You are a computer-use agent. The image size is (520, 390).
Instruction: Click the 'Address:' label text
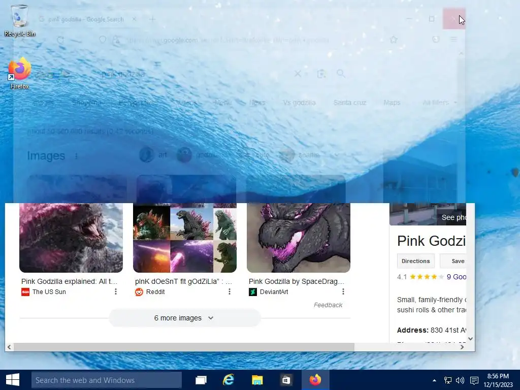point(412,330)
